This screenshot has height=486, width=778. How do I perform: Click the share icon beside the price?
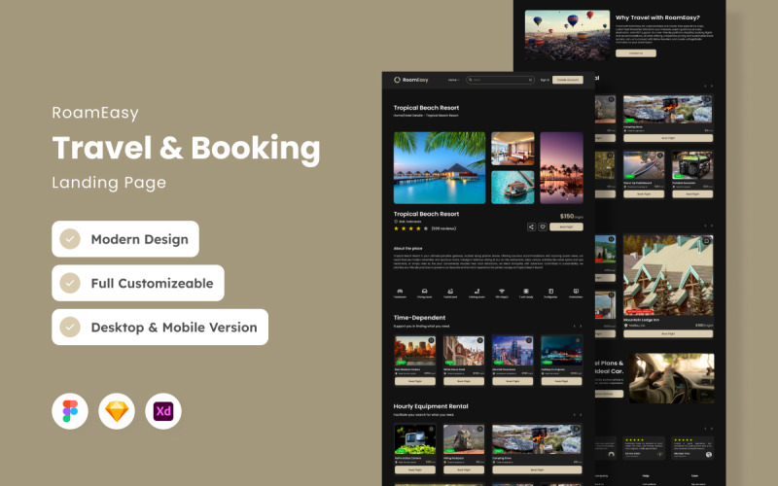[531, 226]
